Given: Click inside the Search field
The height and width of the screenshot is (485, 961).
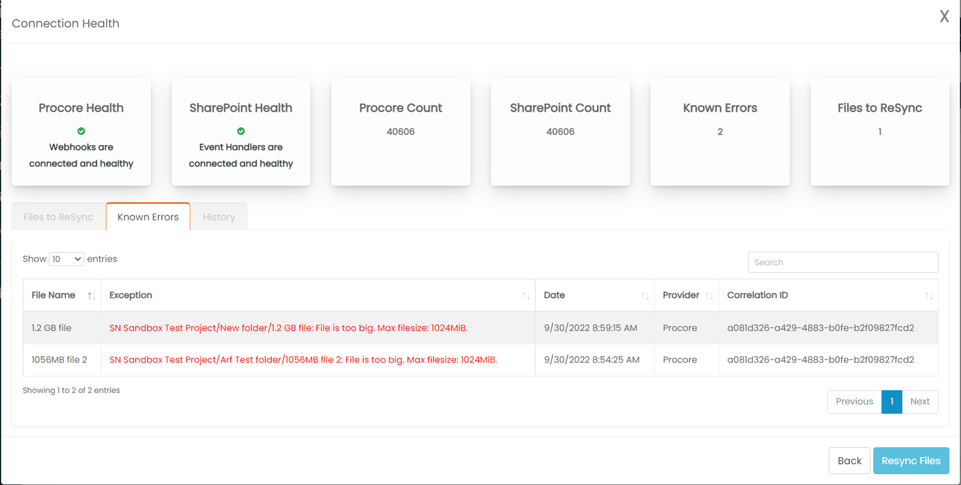Looking at the screenshot, I should (x=843, y=262).
